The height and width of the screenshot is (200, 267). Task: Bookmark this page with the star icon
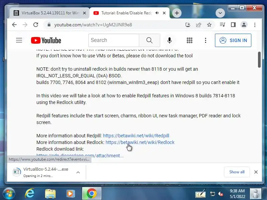click(x=209, y=25)
